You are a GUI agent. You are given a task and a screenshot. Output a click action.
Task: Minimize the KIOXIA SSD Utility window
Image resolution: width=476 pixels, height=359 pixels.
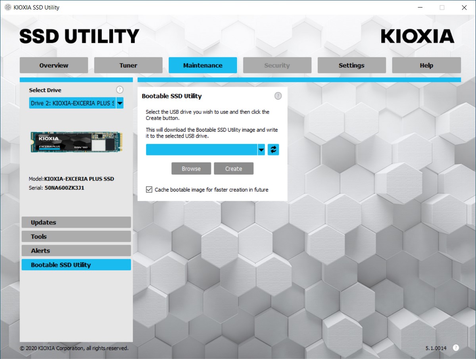[x=420, y=8]
